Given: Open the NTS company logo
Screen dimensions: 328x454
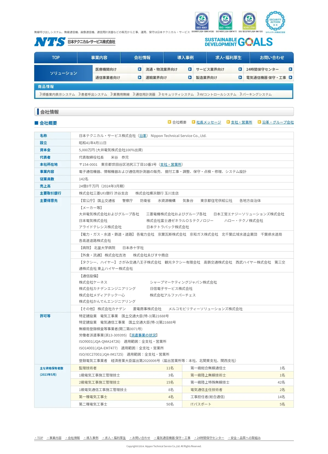Looking at the screenshot, I should coord(75,42).
